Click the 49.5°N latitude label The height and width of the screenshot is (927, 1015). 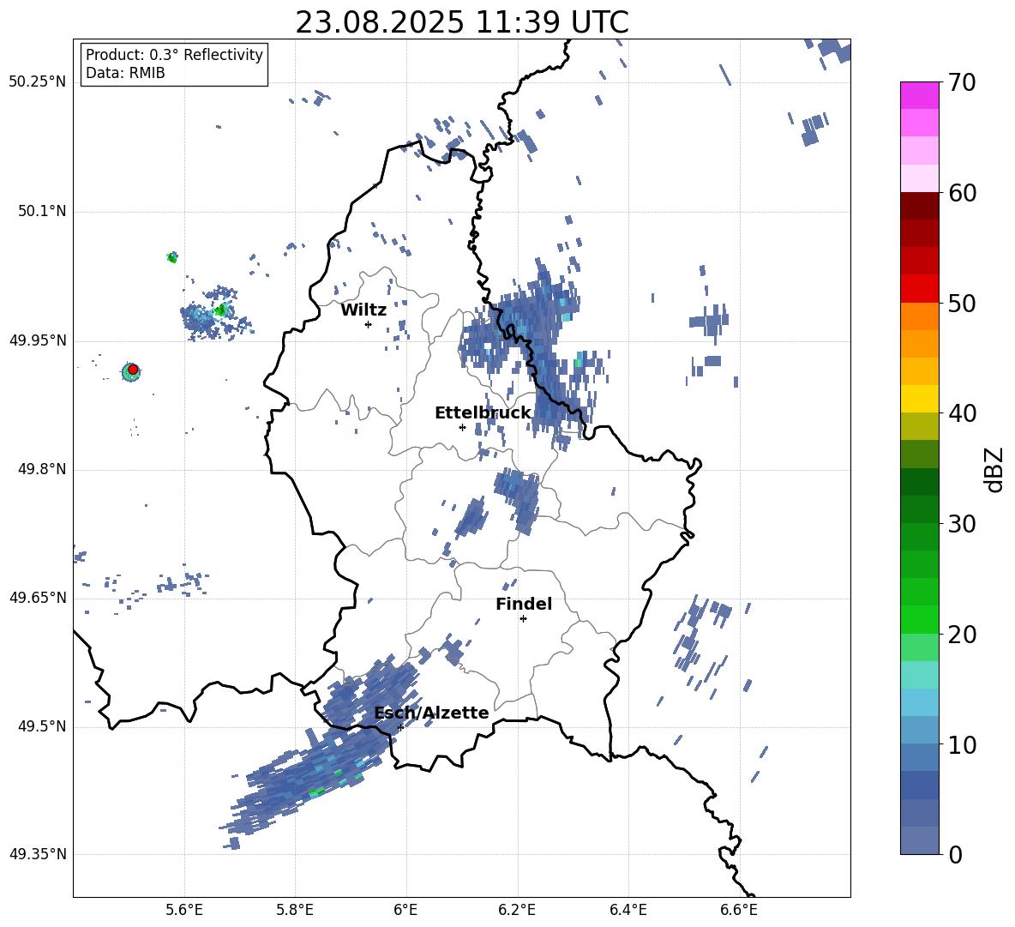pyautogui.click(x=41, y=726)
